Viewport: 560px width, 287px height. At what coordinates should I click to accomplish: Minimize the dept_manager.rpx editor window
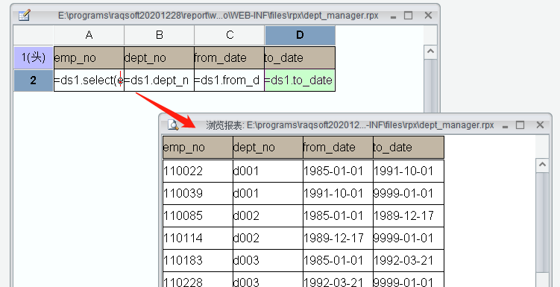coord(393,16)
